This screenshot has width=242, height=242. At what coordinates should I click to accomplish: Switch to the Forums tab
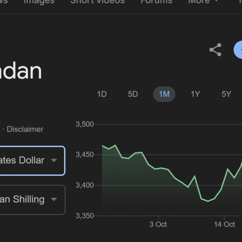click(156, 2)
